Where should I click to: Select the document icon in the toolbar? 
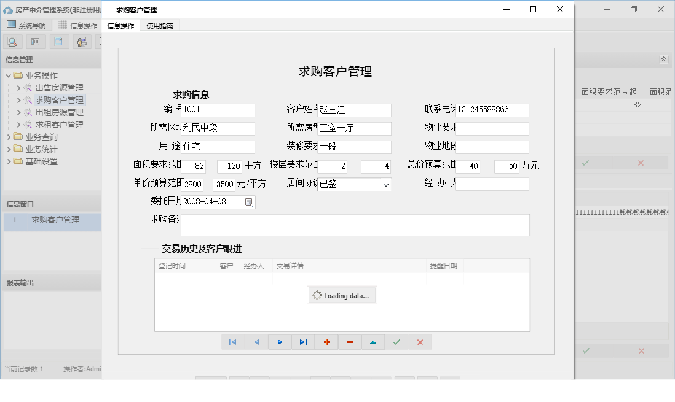58,41
